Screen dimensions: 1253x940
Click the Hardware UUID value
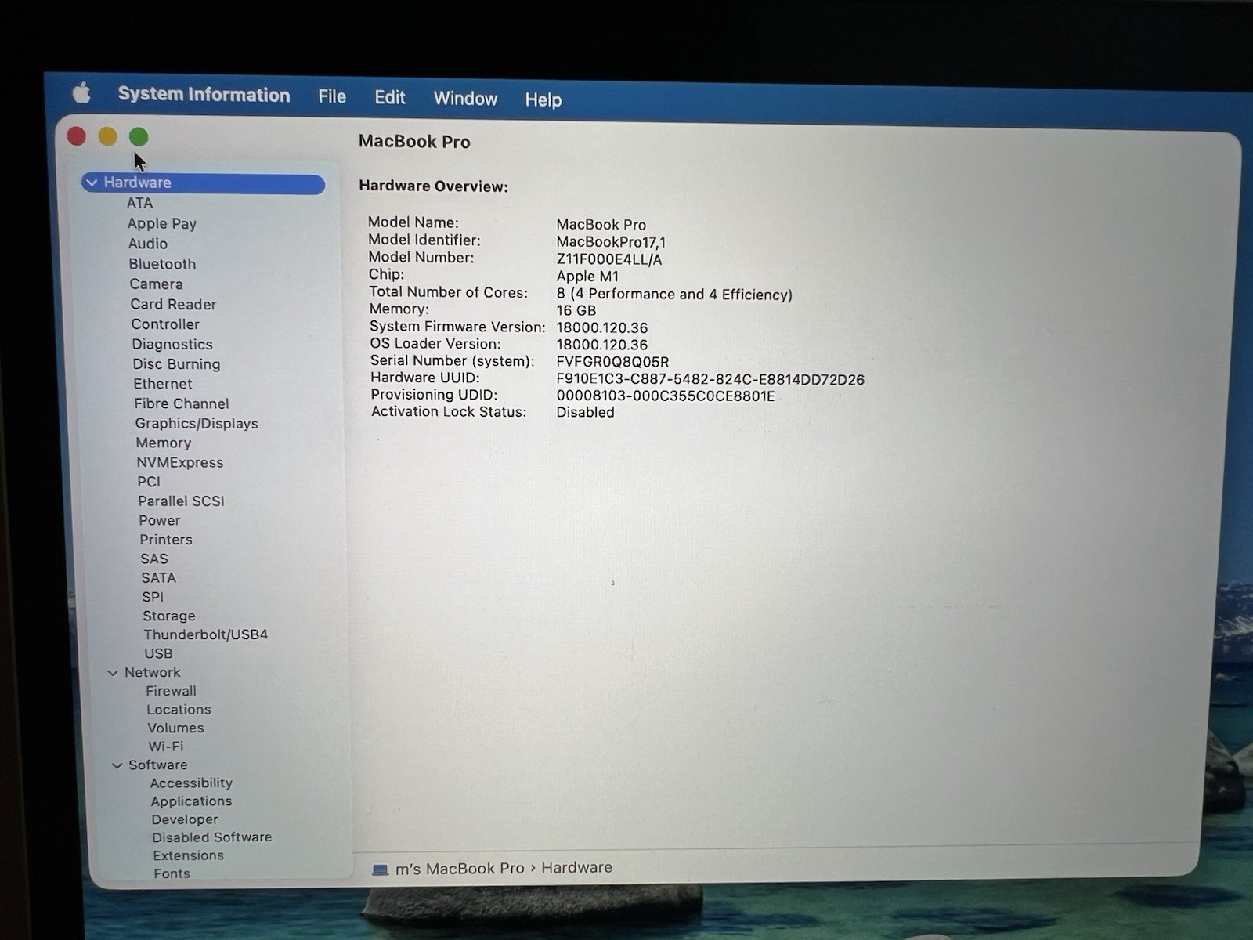[710, 380]
